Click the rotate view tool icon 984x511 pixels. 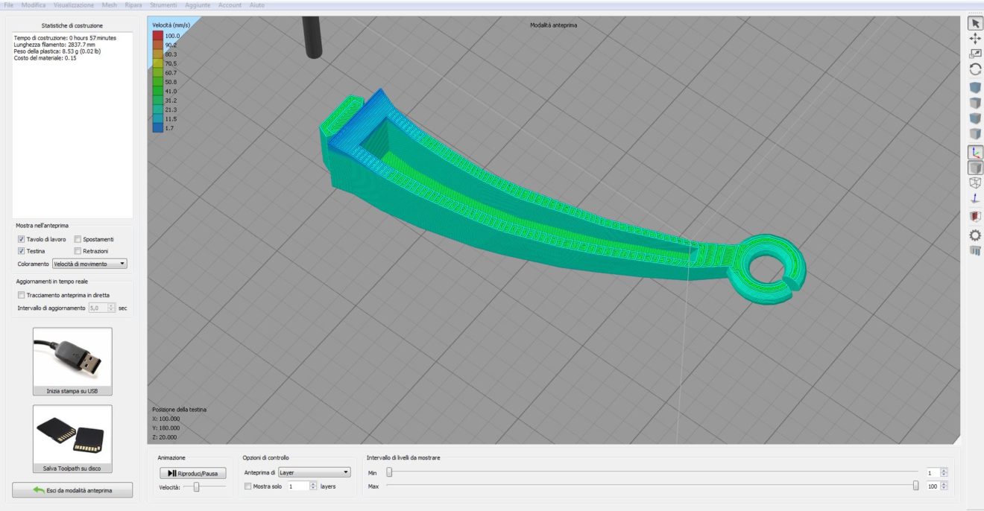point(975,69)
